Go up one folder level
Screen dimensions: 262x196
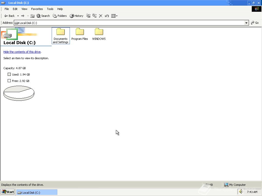tap(32, 16)
